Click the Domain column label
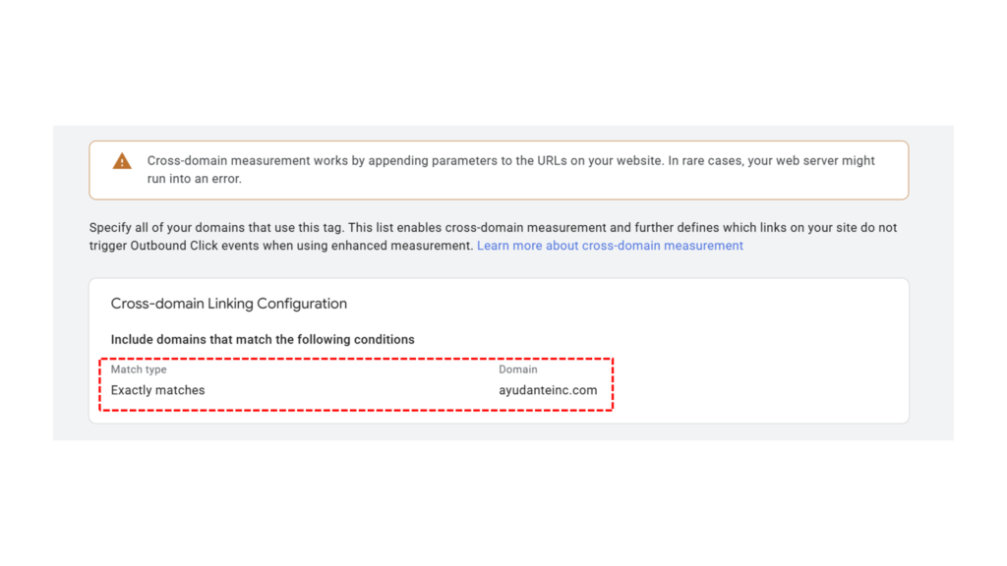Screen dimensions: 1007x566 point(517,369)
